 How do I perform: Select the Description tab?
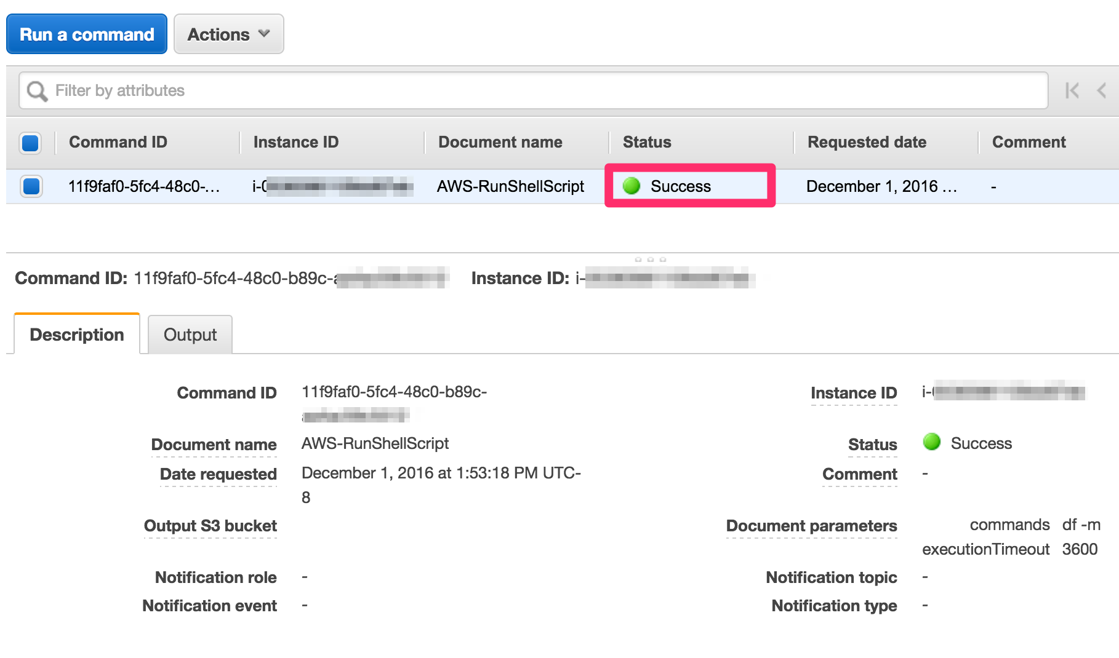(76, 334)
